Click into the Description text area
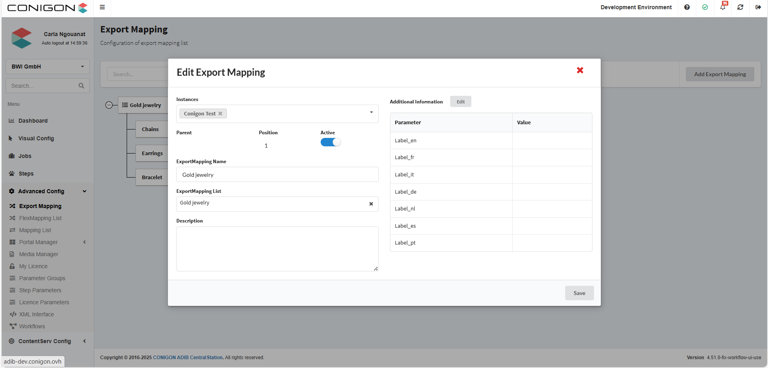Viewport: 768px width, 368px height. pyautogui.click(x=277, y=249)
